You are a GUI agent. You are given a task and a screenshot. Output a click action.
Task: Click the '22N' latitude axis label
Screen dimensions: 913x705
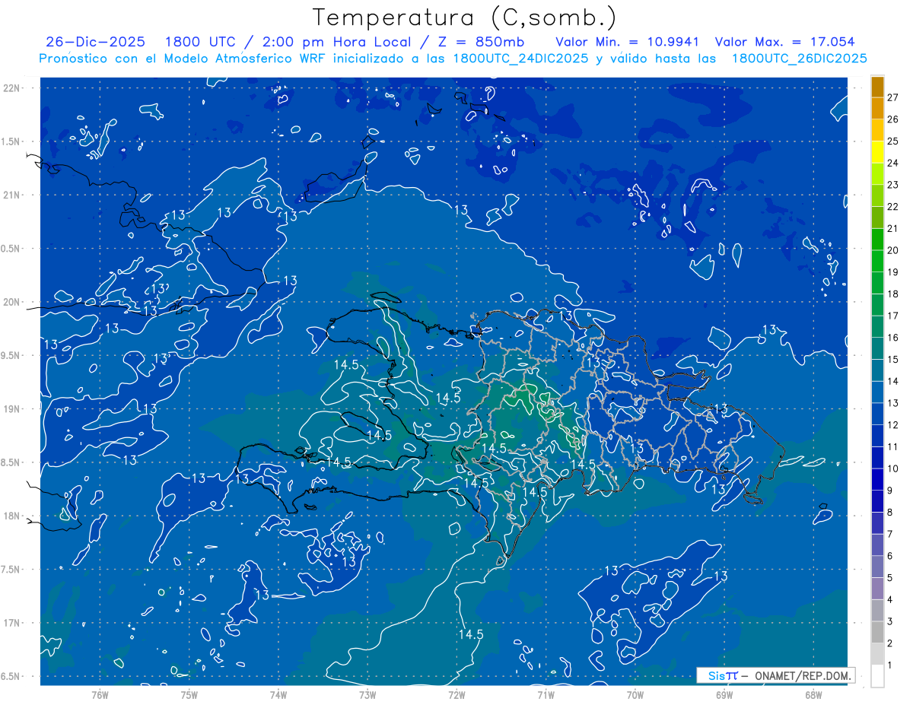click(12, 87)
